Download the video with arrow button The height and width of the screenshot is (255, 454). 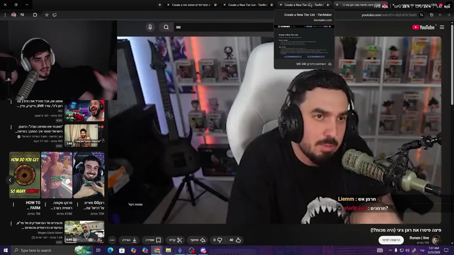[x=129, y=240]
